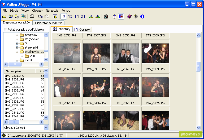Viewport: 204px width, 139px height.
Task: Click folder tree scroll right arrow
Action: point(41,64)
